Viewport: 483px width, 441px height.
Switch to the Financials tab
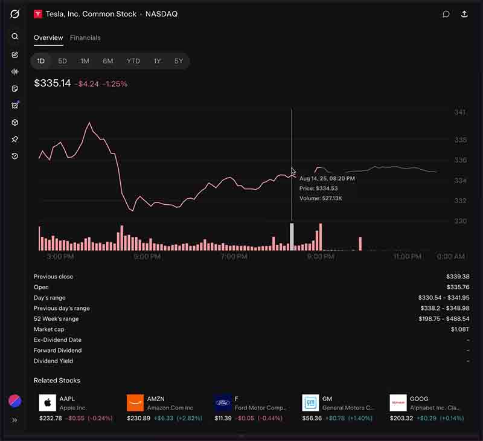[85, 37]
